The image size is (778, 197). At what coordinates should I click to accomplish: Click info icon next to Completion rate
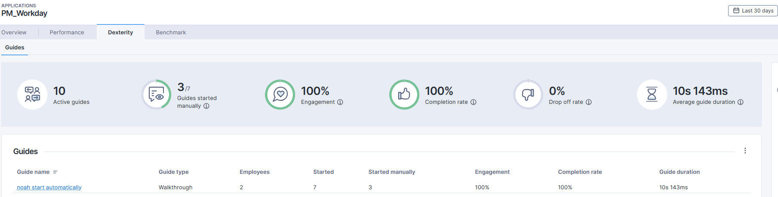point(474,102)
